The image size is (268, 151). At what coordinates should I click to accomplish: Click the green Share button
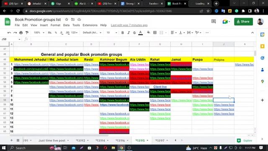243,21
